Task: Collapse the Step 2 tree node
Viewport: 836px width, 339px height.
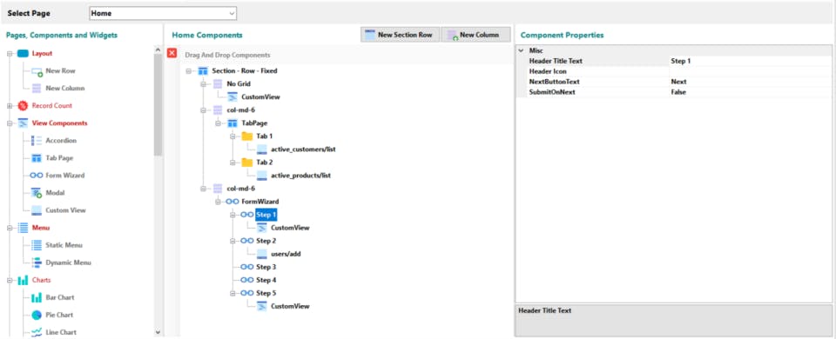Action: click(x=233, y=241)
